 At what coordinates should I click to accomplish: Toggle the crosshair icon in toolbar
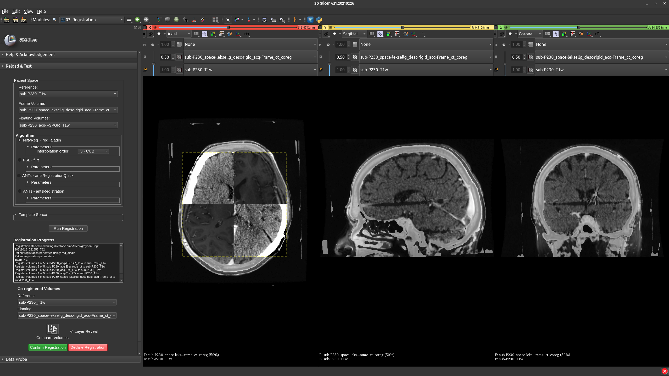[x=294, y=20]
